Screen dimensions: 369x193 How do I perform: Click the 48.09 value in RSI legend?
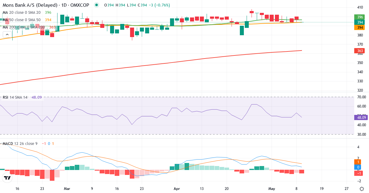pos(37,97)
